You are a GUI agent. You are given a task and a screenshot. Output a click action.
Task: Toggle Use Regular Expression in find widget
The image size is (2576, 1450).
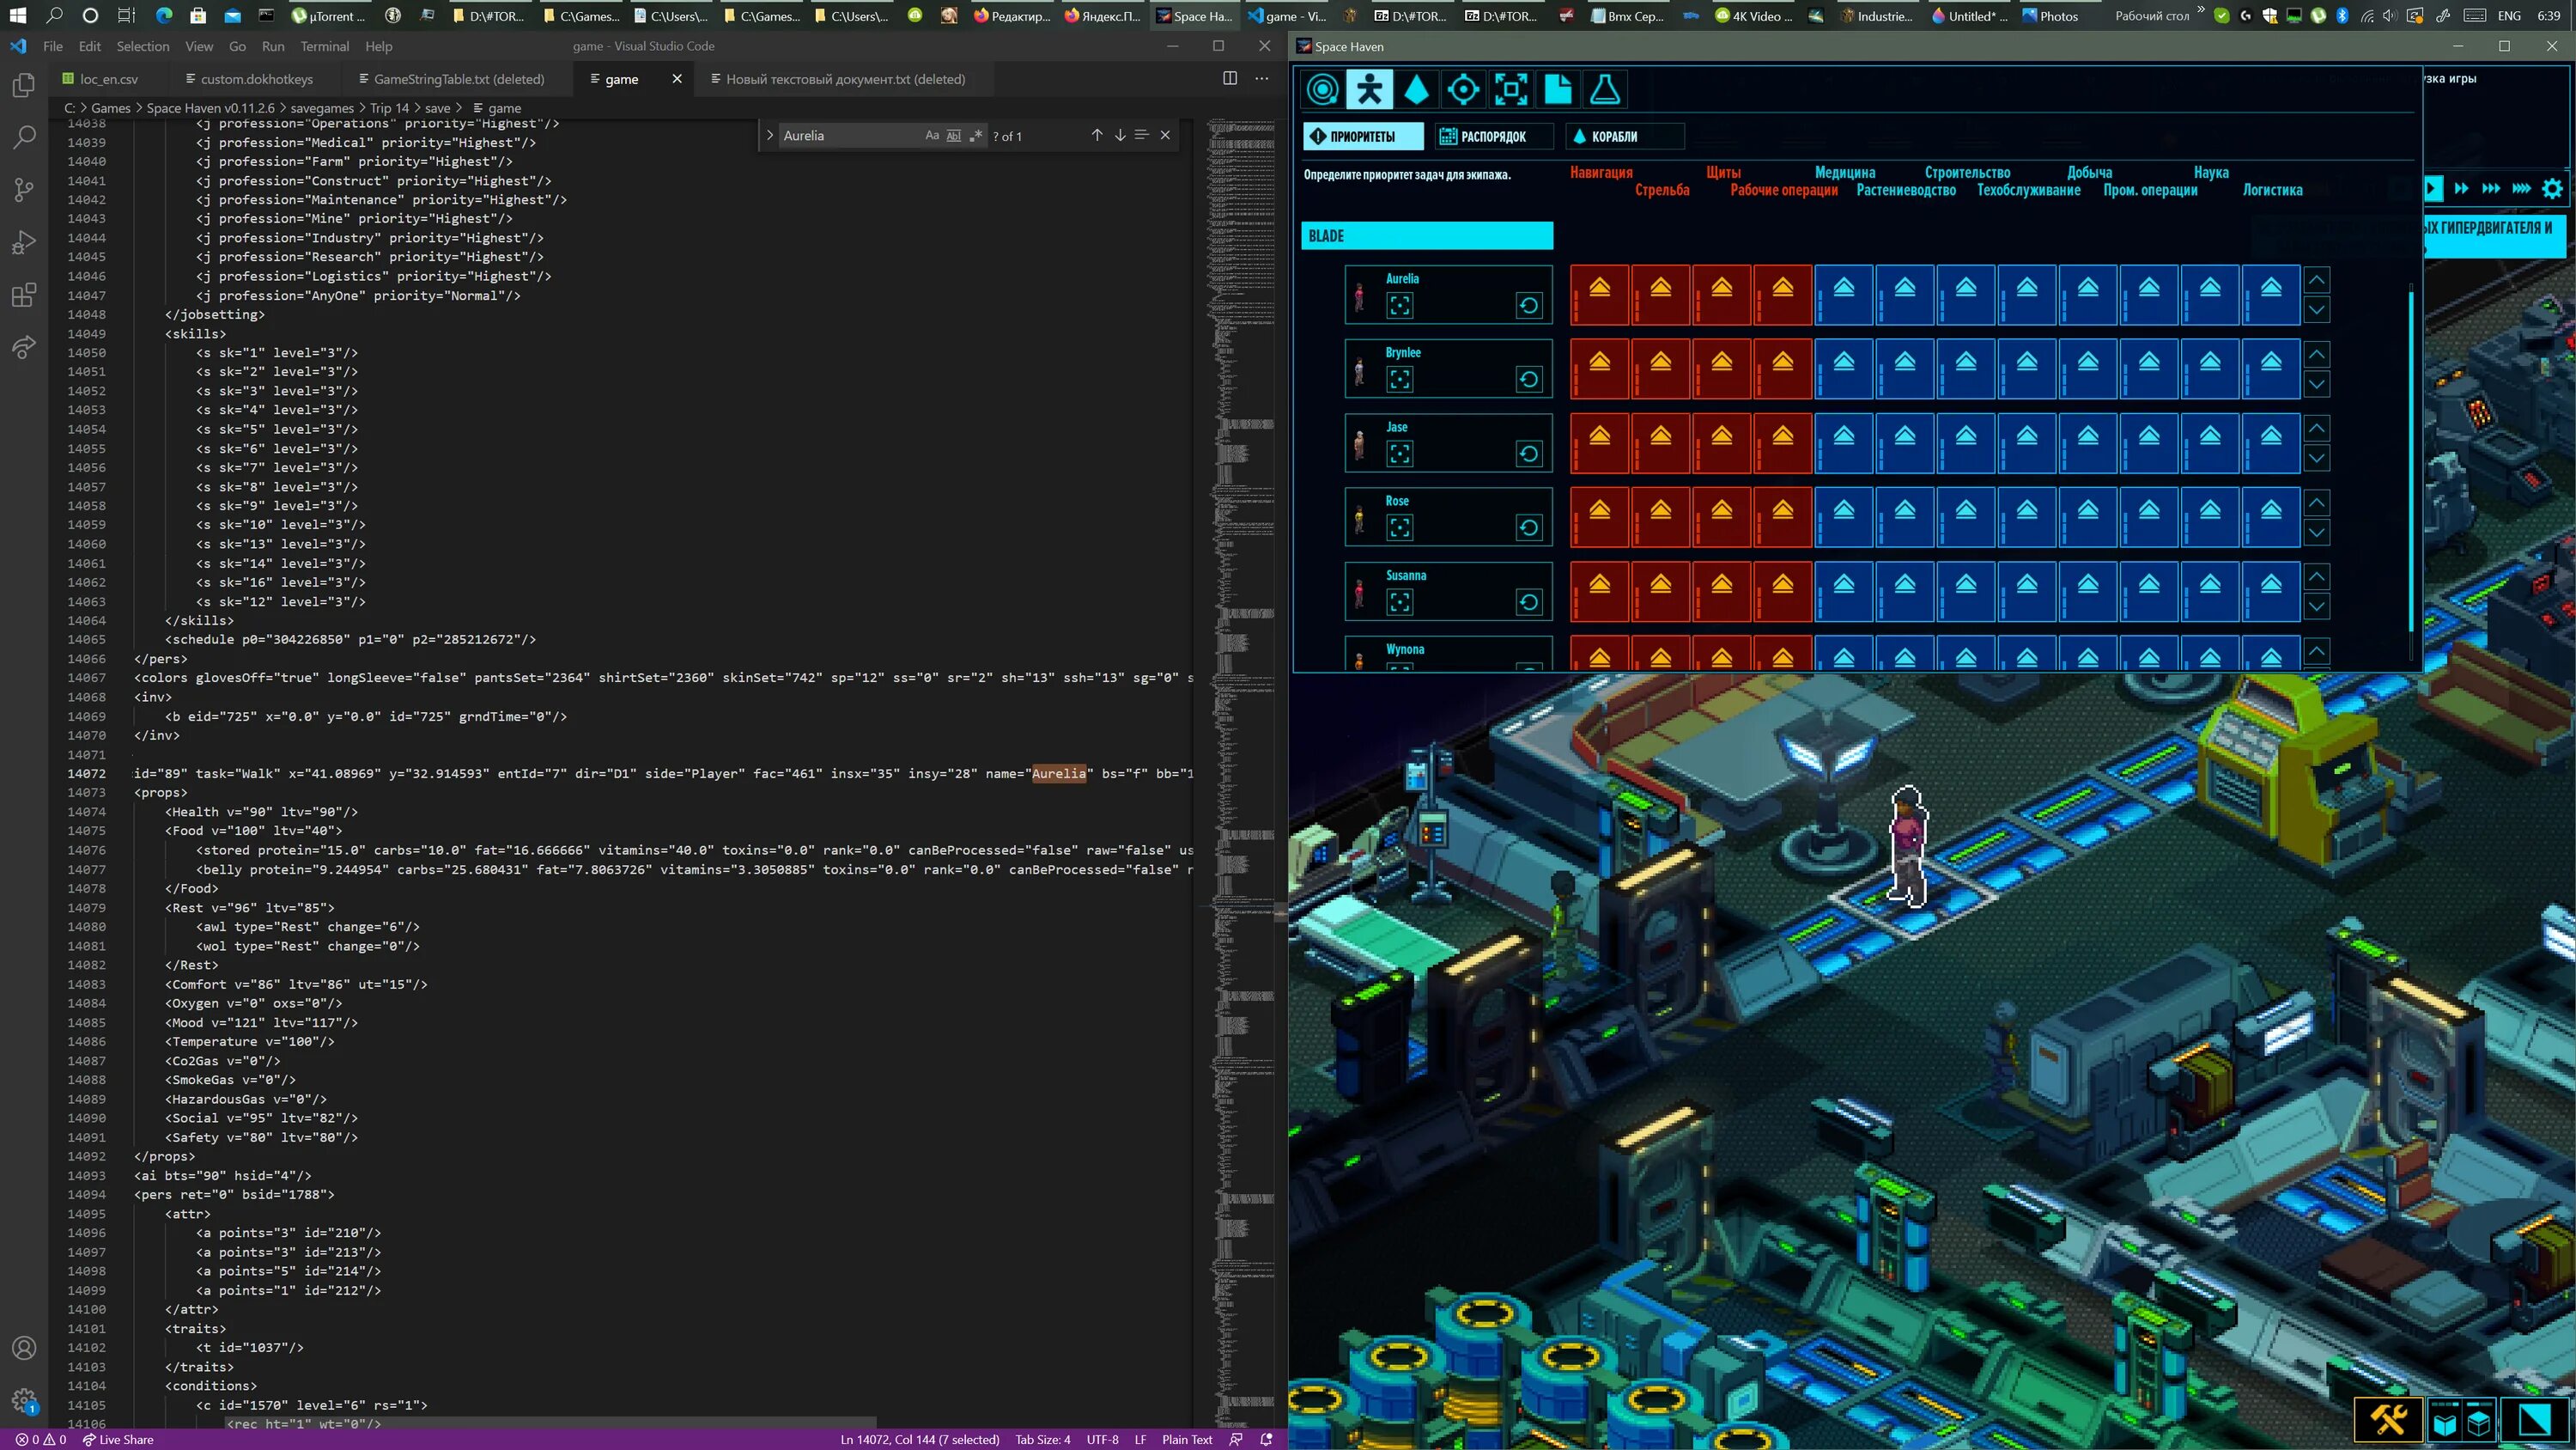click(x=976, y=135)
